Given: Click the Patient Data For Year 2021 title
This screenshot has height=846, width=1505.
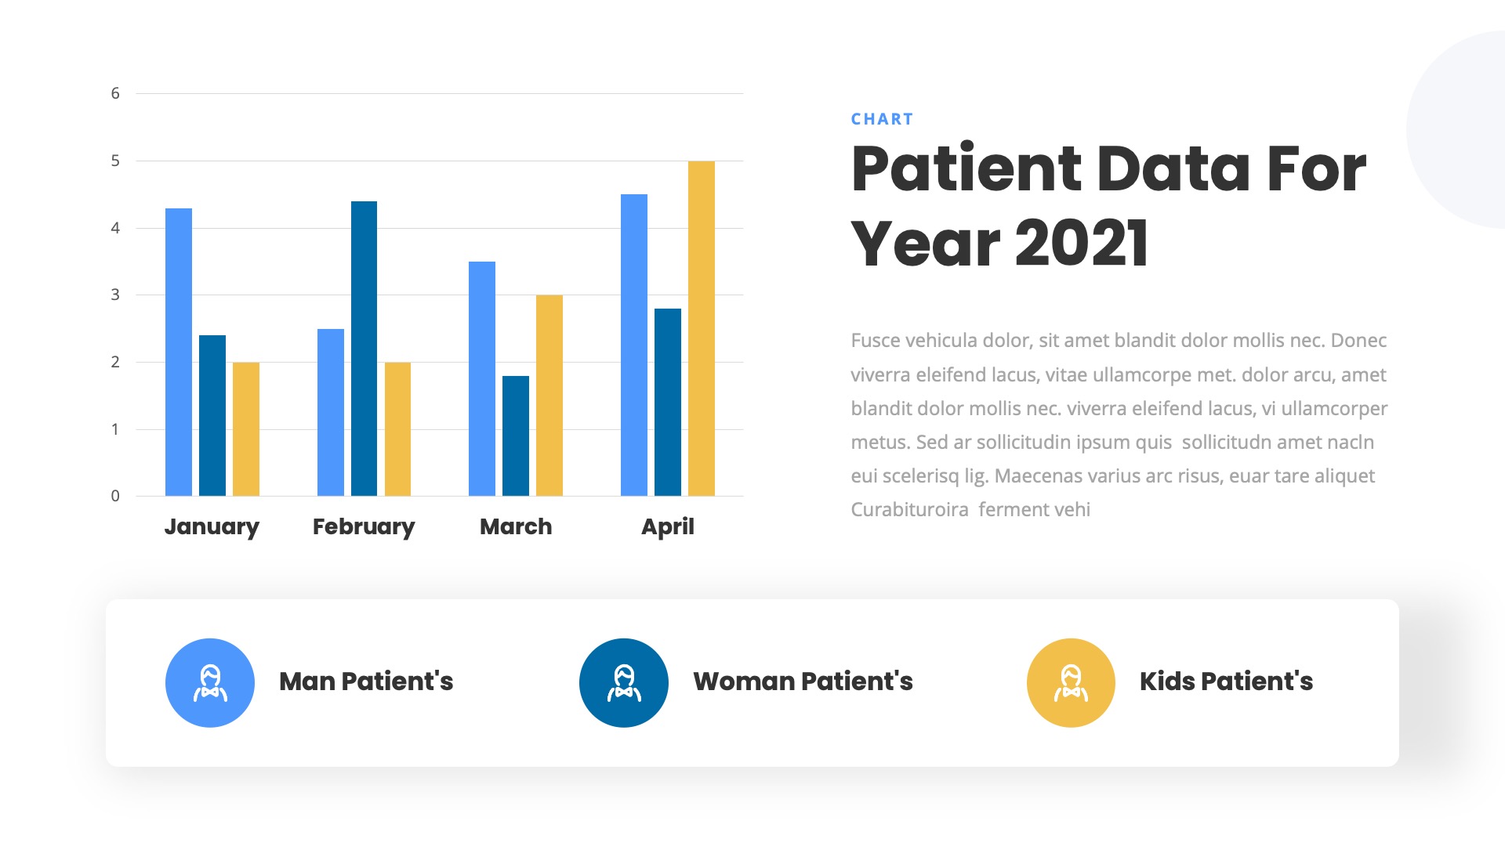Looking at the screenshot, I should point(1108,205).
